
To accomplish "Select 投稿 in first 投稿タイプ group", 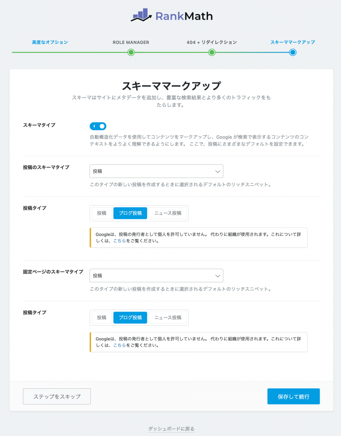I will click(101, 213).
